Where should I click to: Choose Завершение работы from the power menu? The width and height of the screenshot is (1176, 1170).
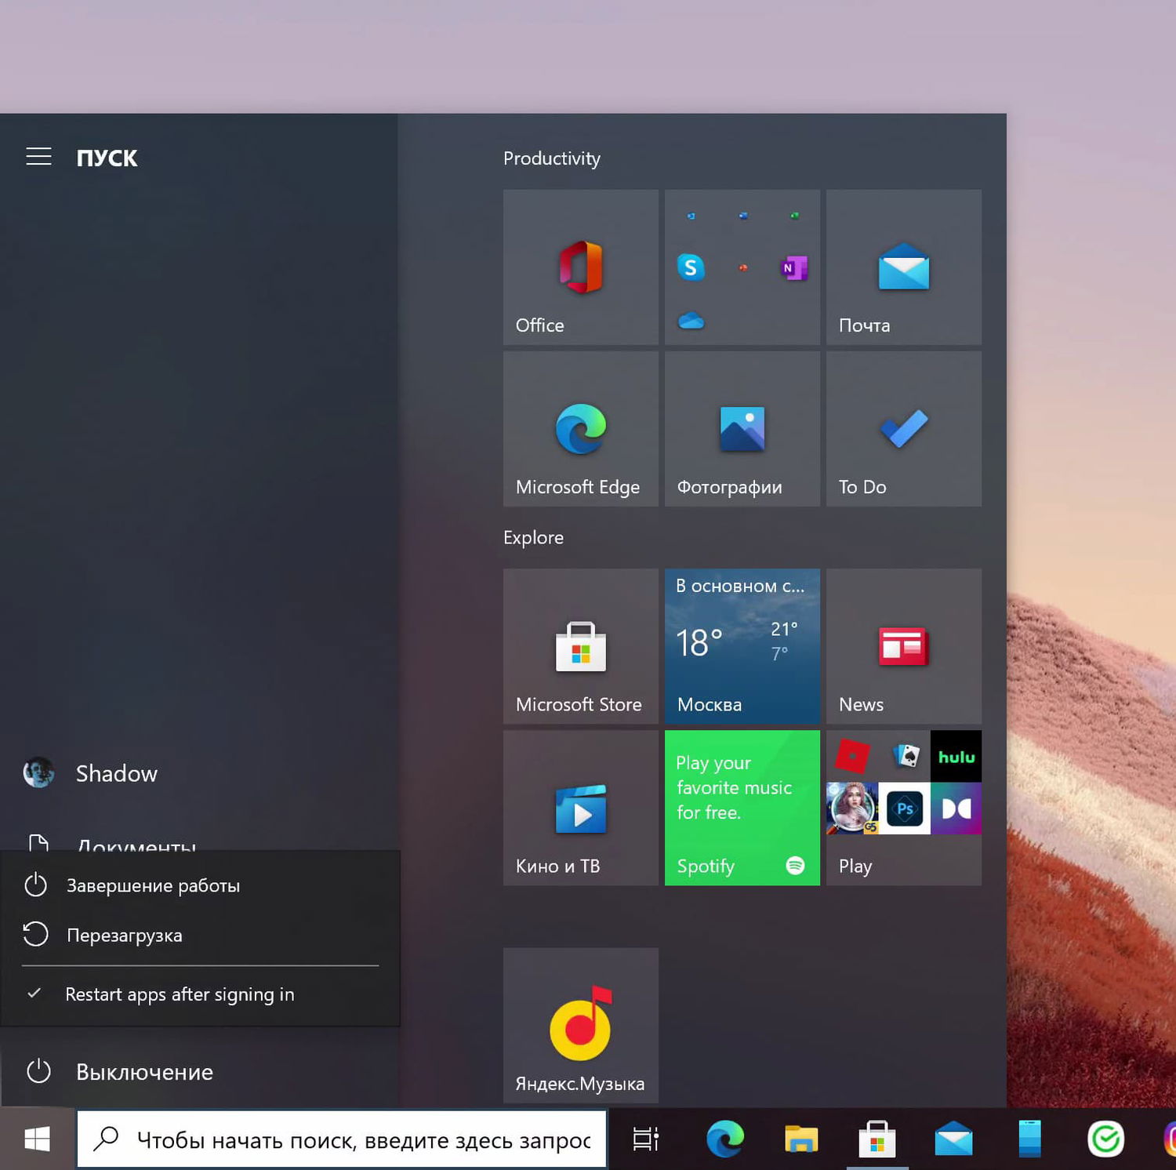[200, 885]
